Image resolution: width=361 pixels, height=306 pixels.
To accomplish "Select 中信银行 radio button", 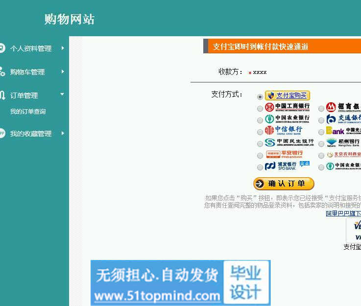I will pos(260,132).
